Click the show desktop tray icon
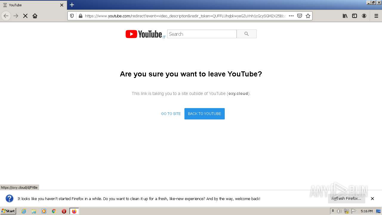 [x=379, y=211]
